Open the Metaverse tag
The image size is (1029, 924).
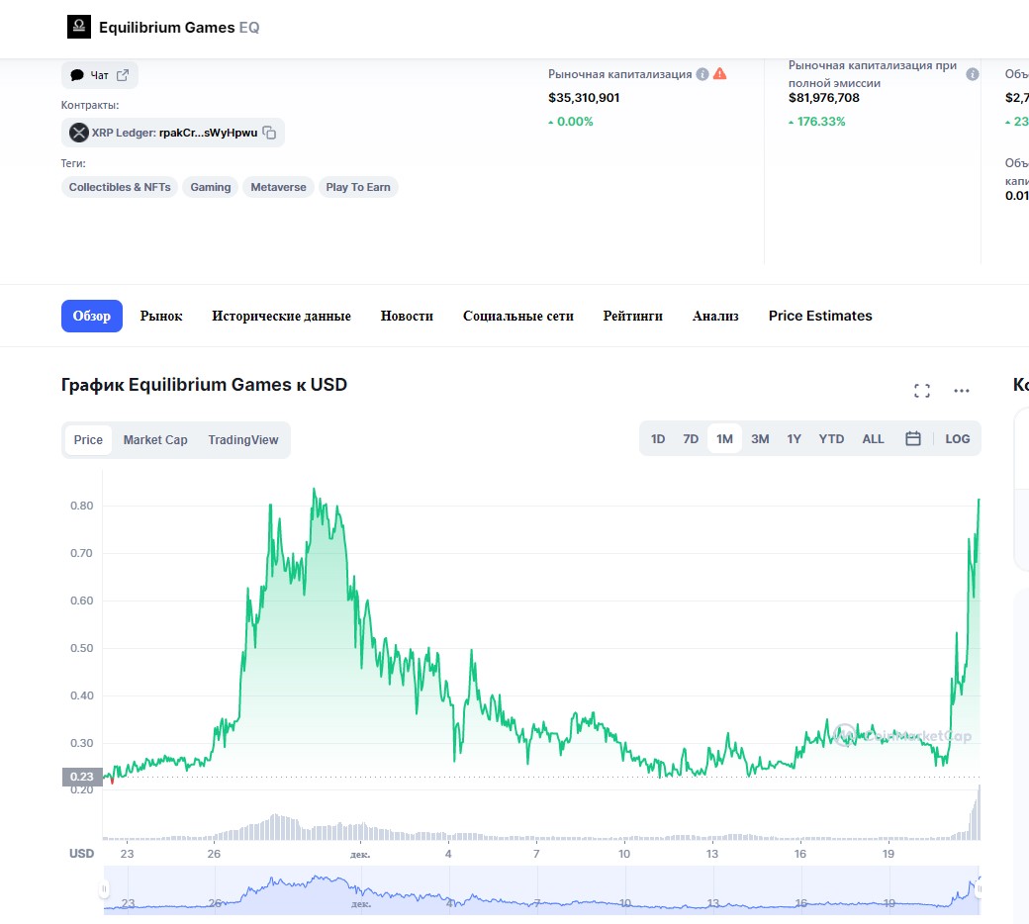(x=278, y=187)
